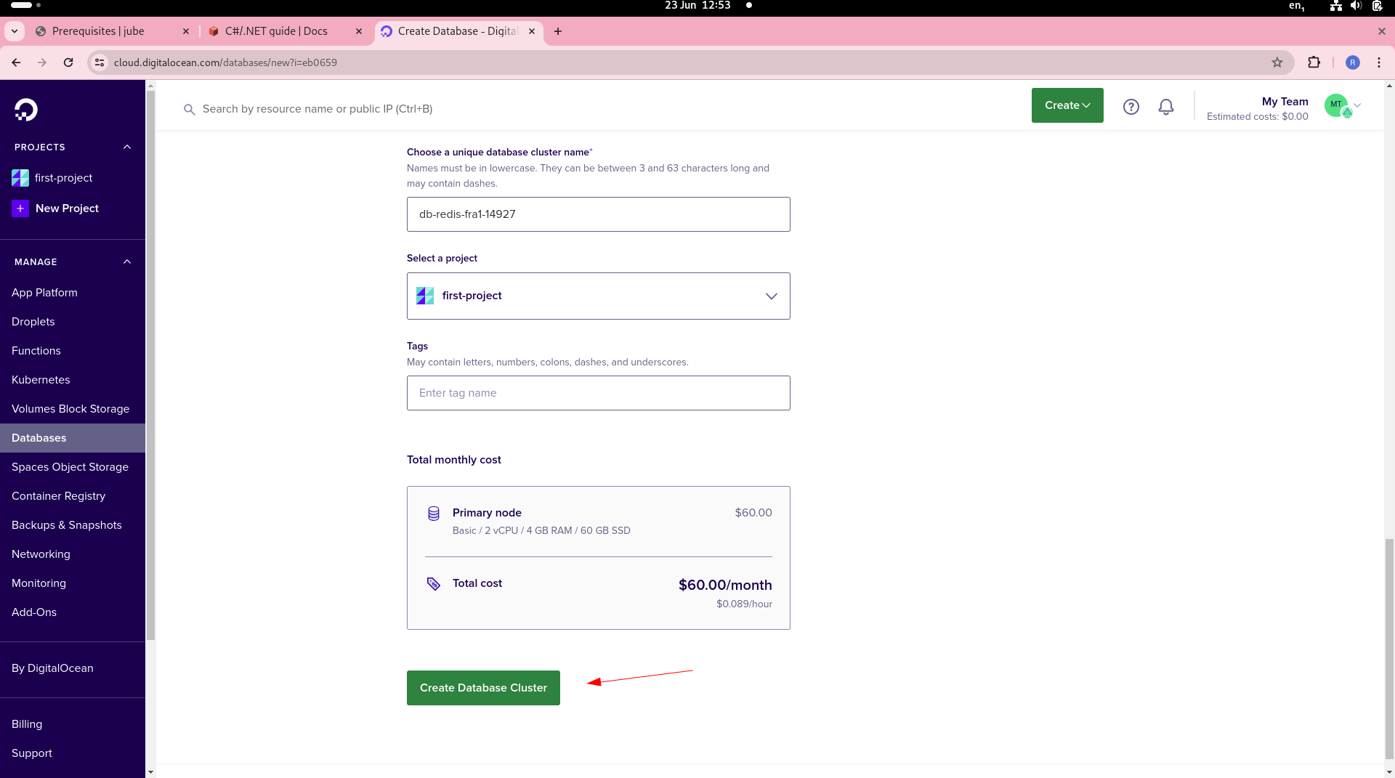The image size is (1395, 778).
Task: Go back in browser history
Action: click(x=16, y=62)
